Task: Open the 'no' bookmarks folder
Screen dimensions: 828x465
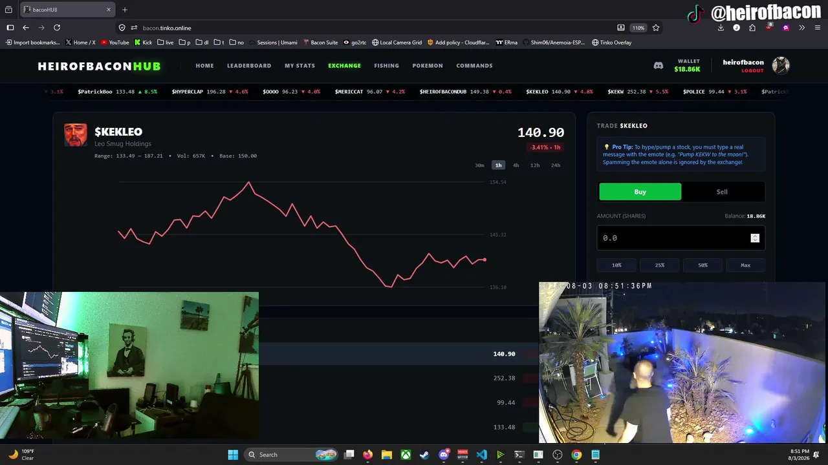Action: coord(237,43)
